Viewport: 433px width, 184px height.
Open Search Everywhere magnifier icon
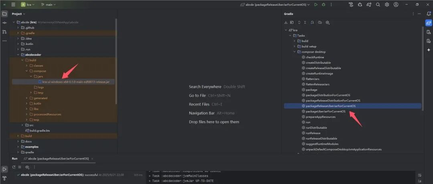[x=378, y=5]
